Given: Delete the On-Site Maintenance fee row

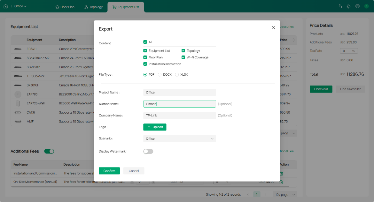Looking at the screenshot, I should click(x=281, y=182).
